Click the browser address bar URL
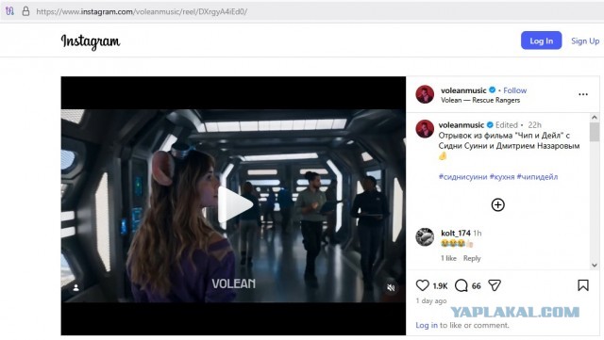This screenshot has width=604, height=340. [142, 11]
